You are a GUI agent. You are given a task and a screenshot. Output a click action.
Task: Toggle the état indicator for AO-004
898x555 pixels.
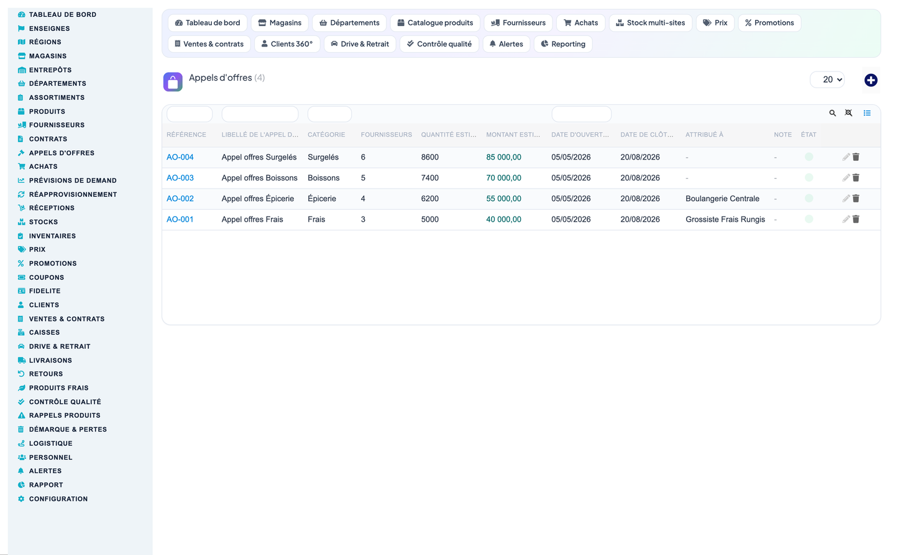click(x=809, y=157)
